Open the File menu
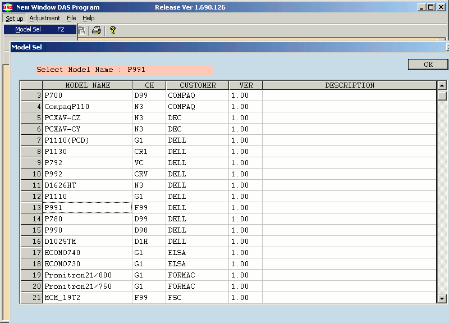449x323 pixels. click(71, 18)
